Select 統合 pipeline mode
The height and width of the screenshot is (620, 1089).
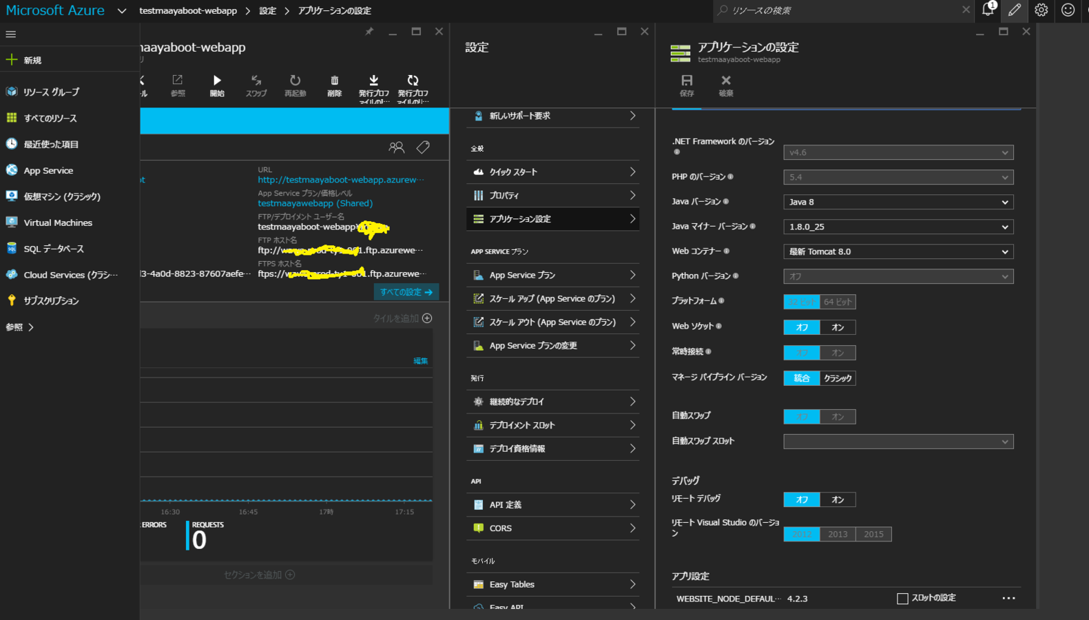(x=802, y=378)
